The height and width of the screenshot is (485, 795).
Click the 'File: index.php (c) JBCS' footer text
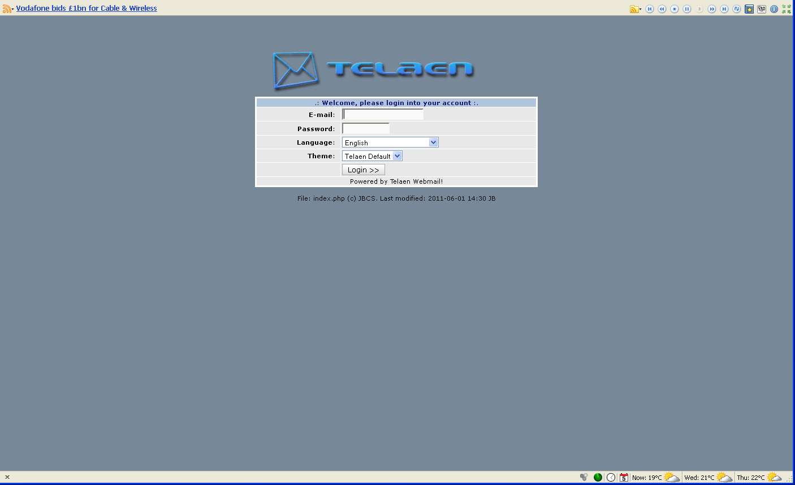point(336,198)
